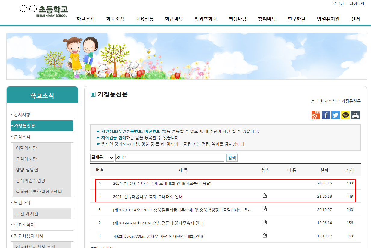The image size is (371, 248).
Task: Open post 제6회 50km/70km 꿈나무 자전거 대행진
Action: coord(158,236)
